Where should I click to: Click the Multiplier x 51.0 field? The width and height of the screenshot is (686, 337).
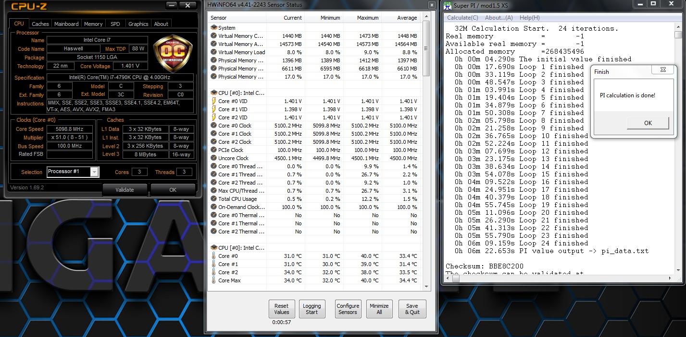pos(69,138)
